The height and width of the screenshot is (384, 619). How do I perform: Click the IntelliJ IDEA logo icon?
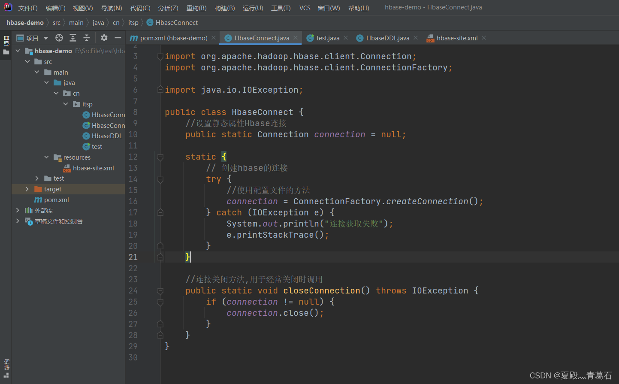(8, 7)
